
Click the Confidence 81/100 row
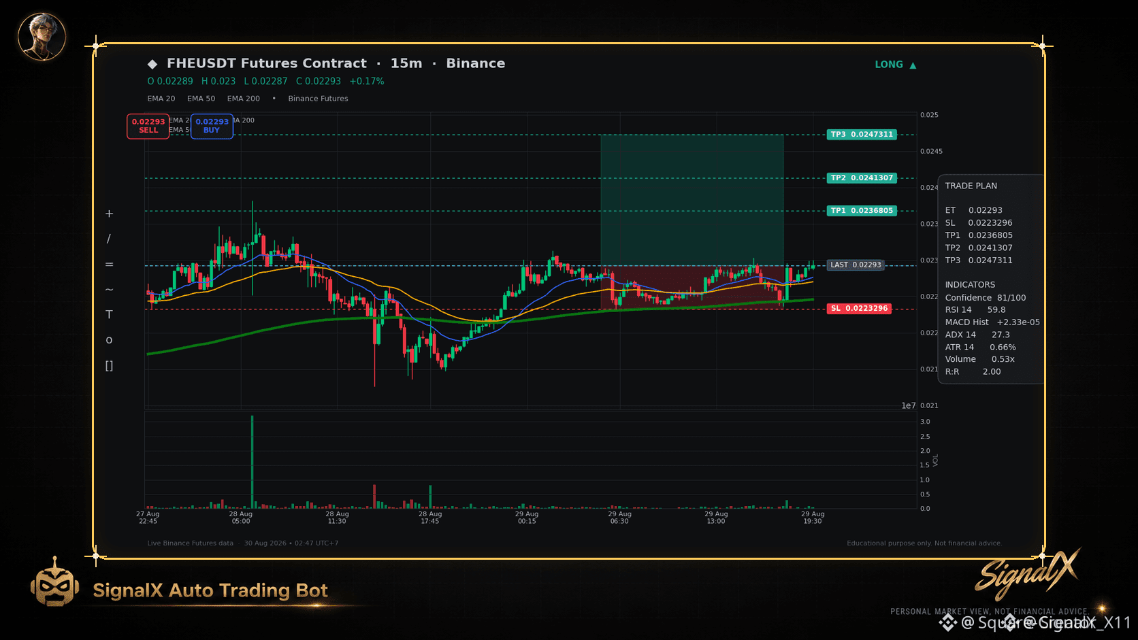click(986, 298)
